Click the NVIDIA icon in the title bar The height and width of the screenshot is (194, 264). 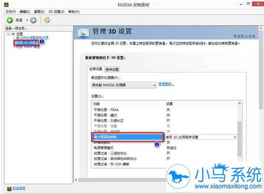(7, 5)
